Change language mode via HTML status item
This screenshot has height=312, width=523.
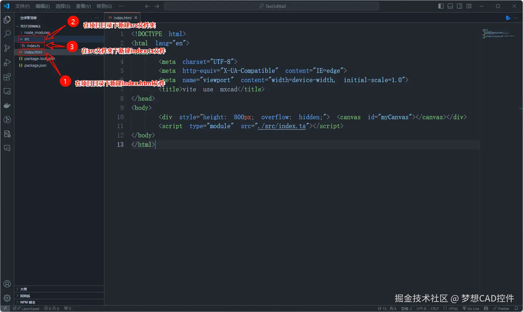coord(451,308)
